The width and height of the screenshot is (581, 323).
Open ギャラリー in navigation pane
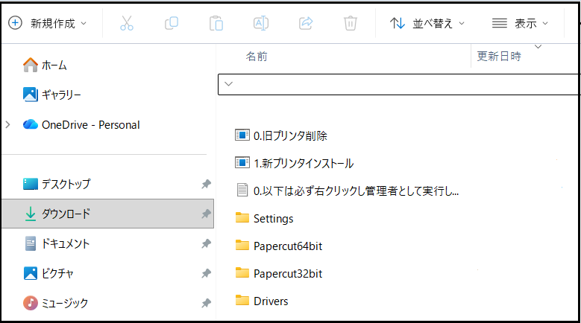tap(61, 95)
